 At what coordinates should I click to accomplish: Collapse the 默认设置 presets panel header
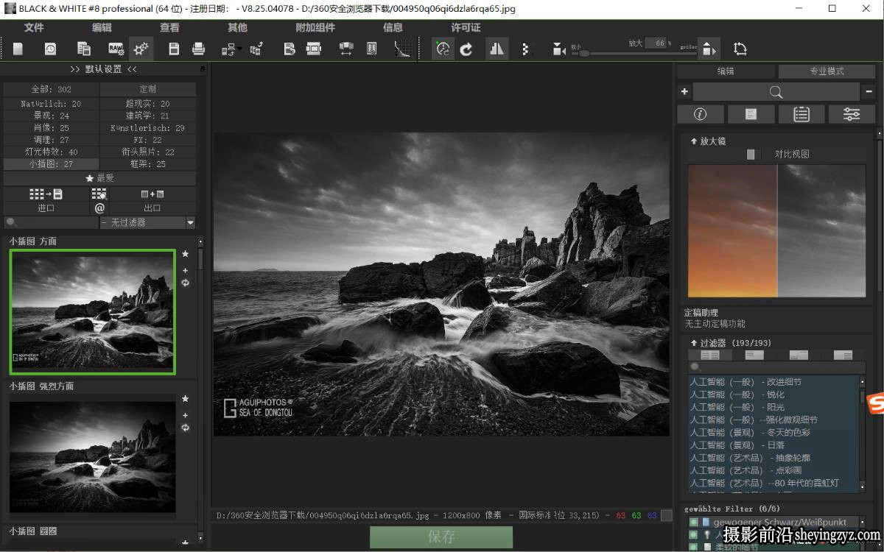coord(104,69)
